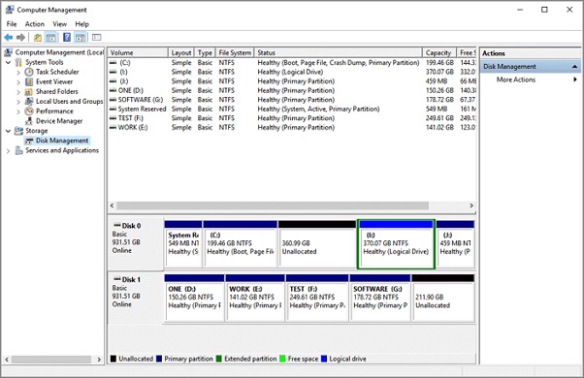This screenshot has width=584, height=378.
Task: Select the (I:) 370.07 GB logical drive block
Action: pos(396,244)
